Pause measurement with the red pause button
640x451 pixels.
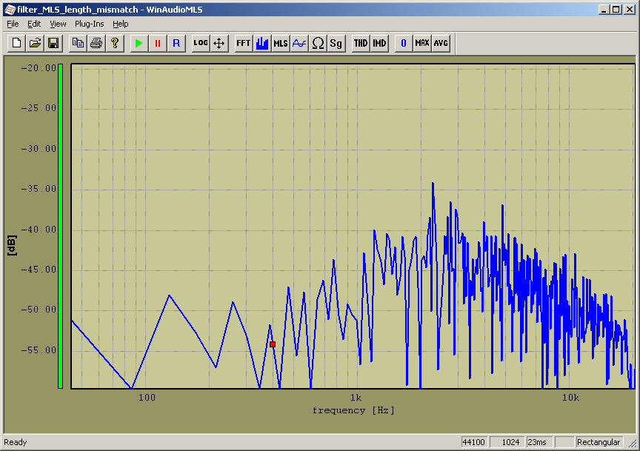click(157, 43)
